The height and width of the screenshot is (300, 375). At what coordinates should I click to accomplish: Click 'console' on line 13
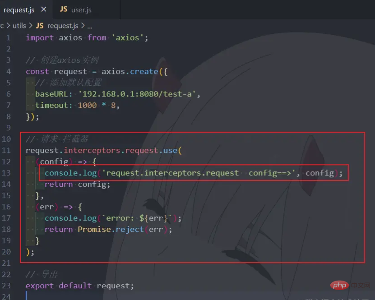click(61, 173)
